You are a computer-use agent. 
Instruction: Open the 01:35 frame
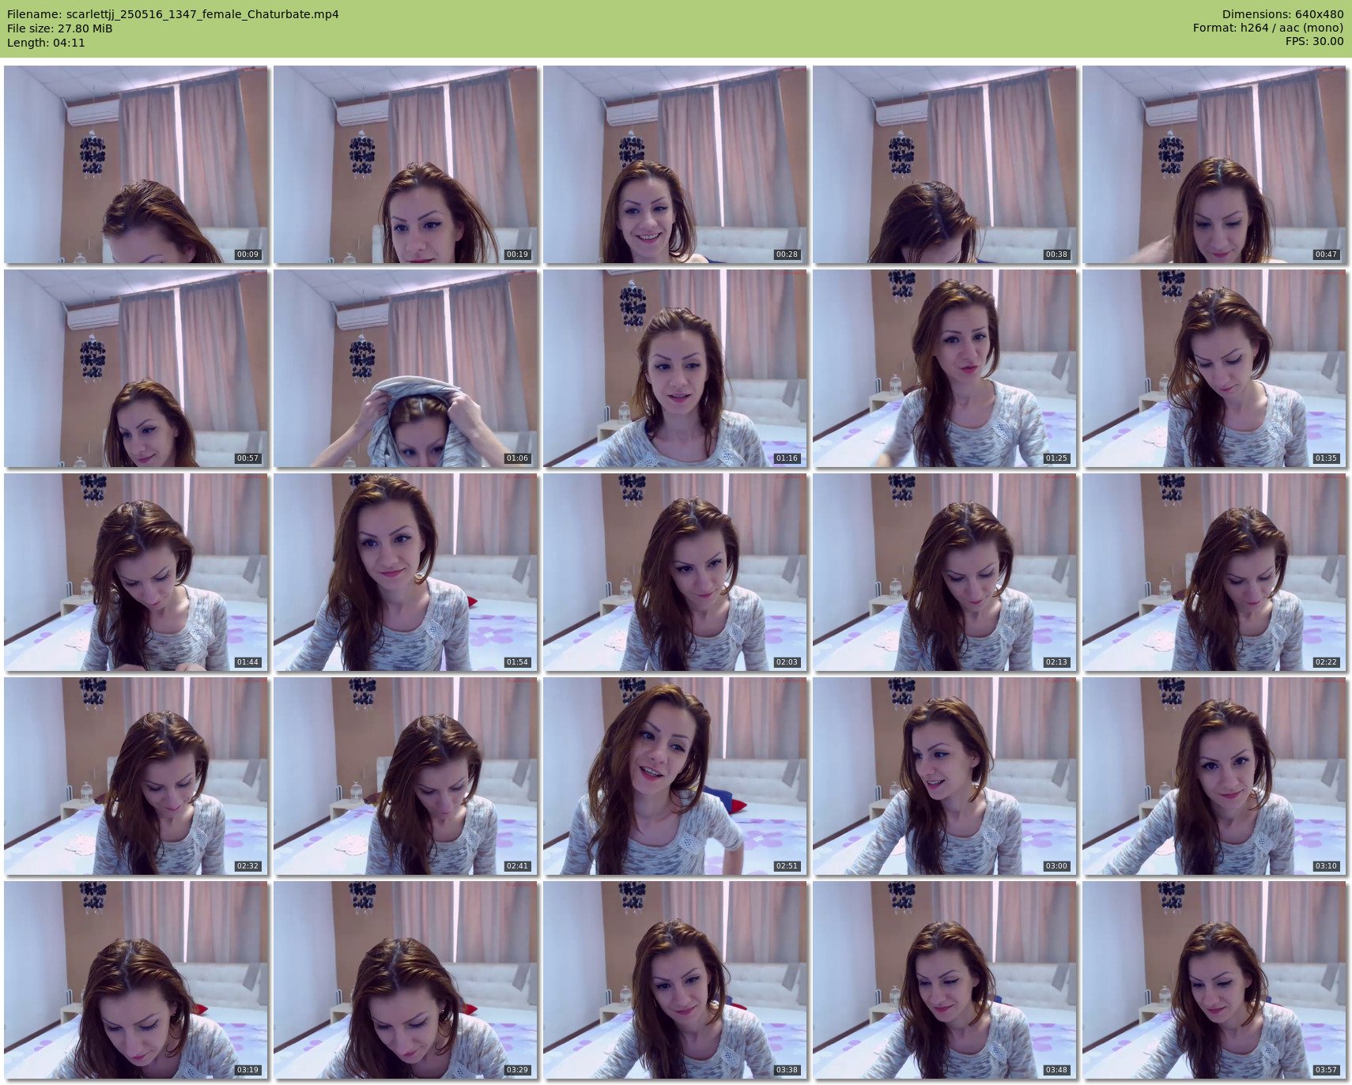click(x=1214, y=368)
